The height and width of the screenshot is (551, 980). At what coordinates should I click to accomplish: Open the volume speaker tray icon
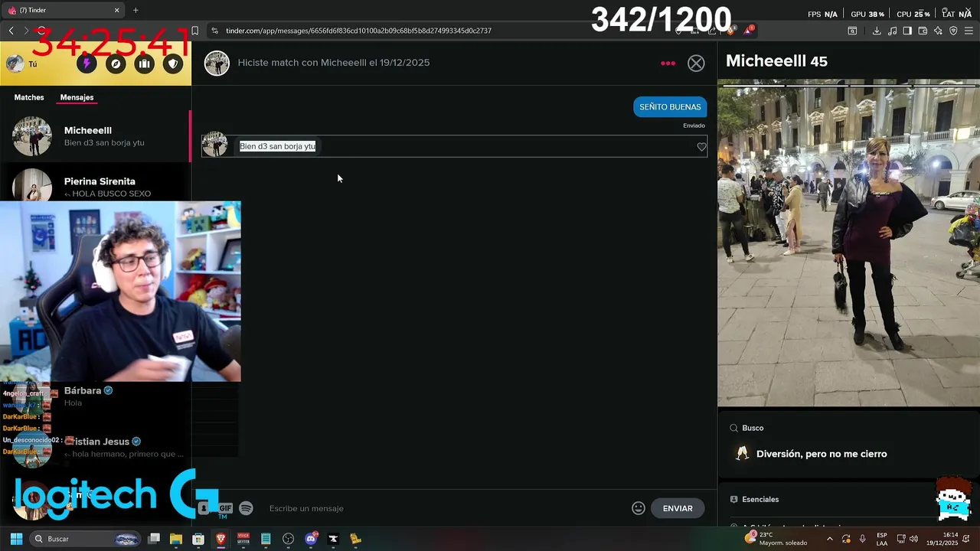(913, 539)
